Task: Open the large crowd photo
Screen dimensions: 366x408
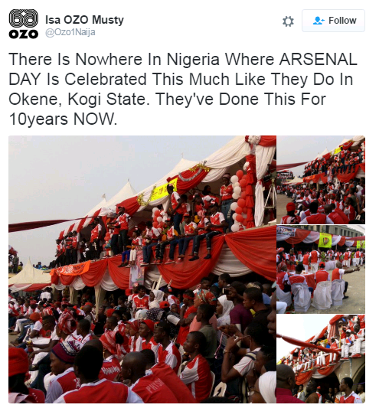Action: [142, 269]
